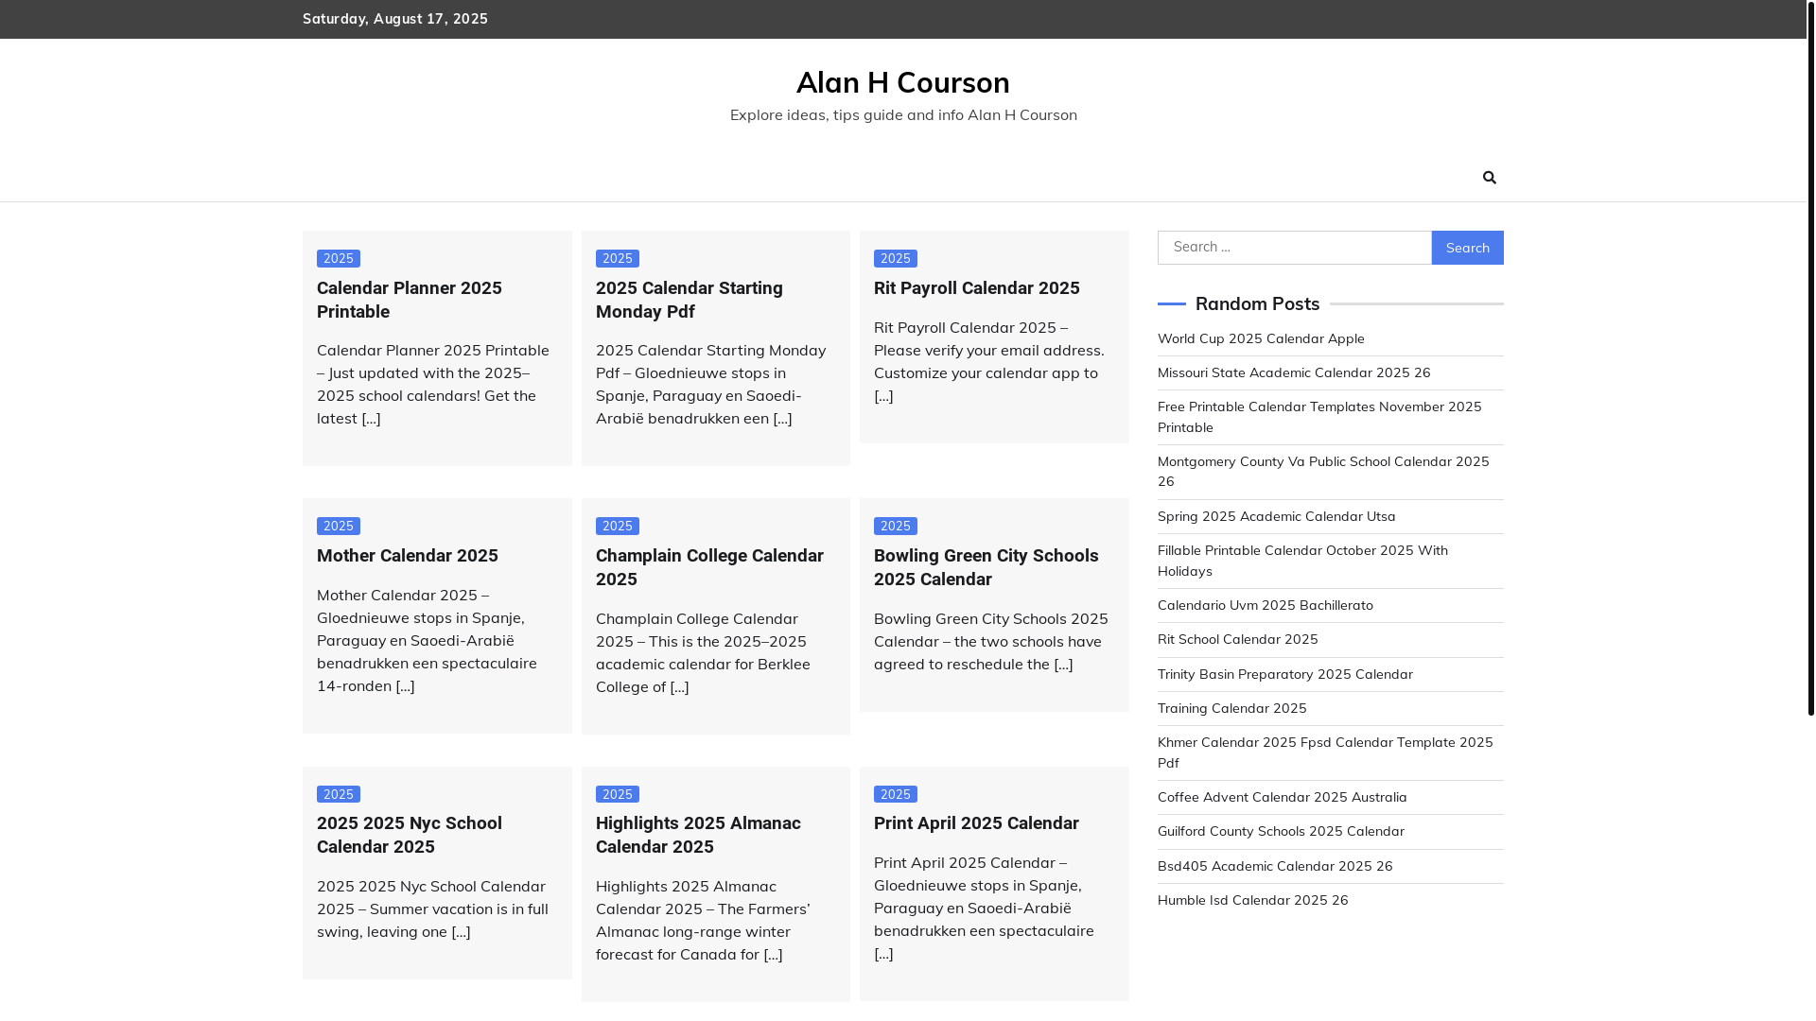Open Calendar Planner 2025 Printable post
This screenshot has width=1816, height=1021.
[410, 300]
